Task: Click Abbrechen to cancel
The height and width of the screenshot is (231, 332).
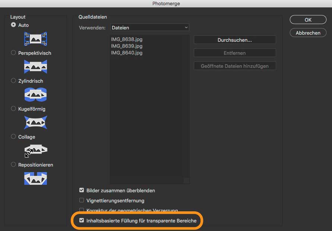Action: point(308,33)
